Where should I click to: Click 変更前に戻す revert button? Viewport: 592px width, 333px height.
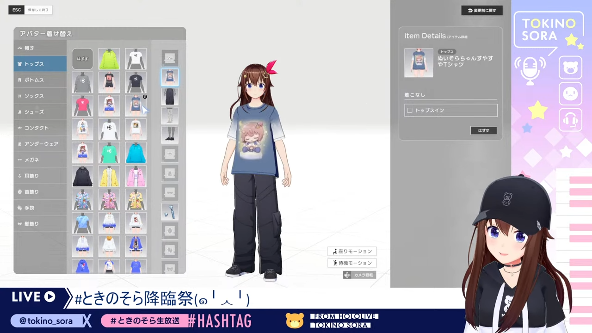pyautogui.click(x=482, y=10)
